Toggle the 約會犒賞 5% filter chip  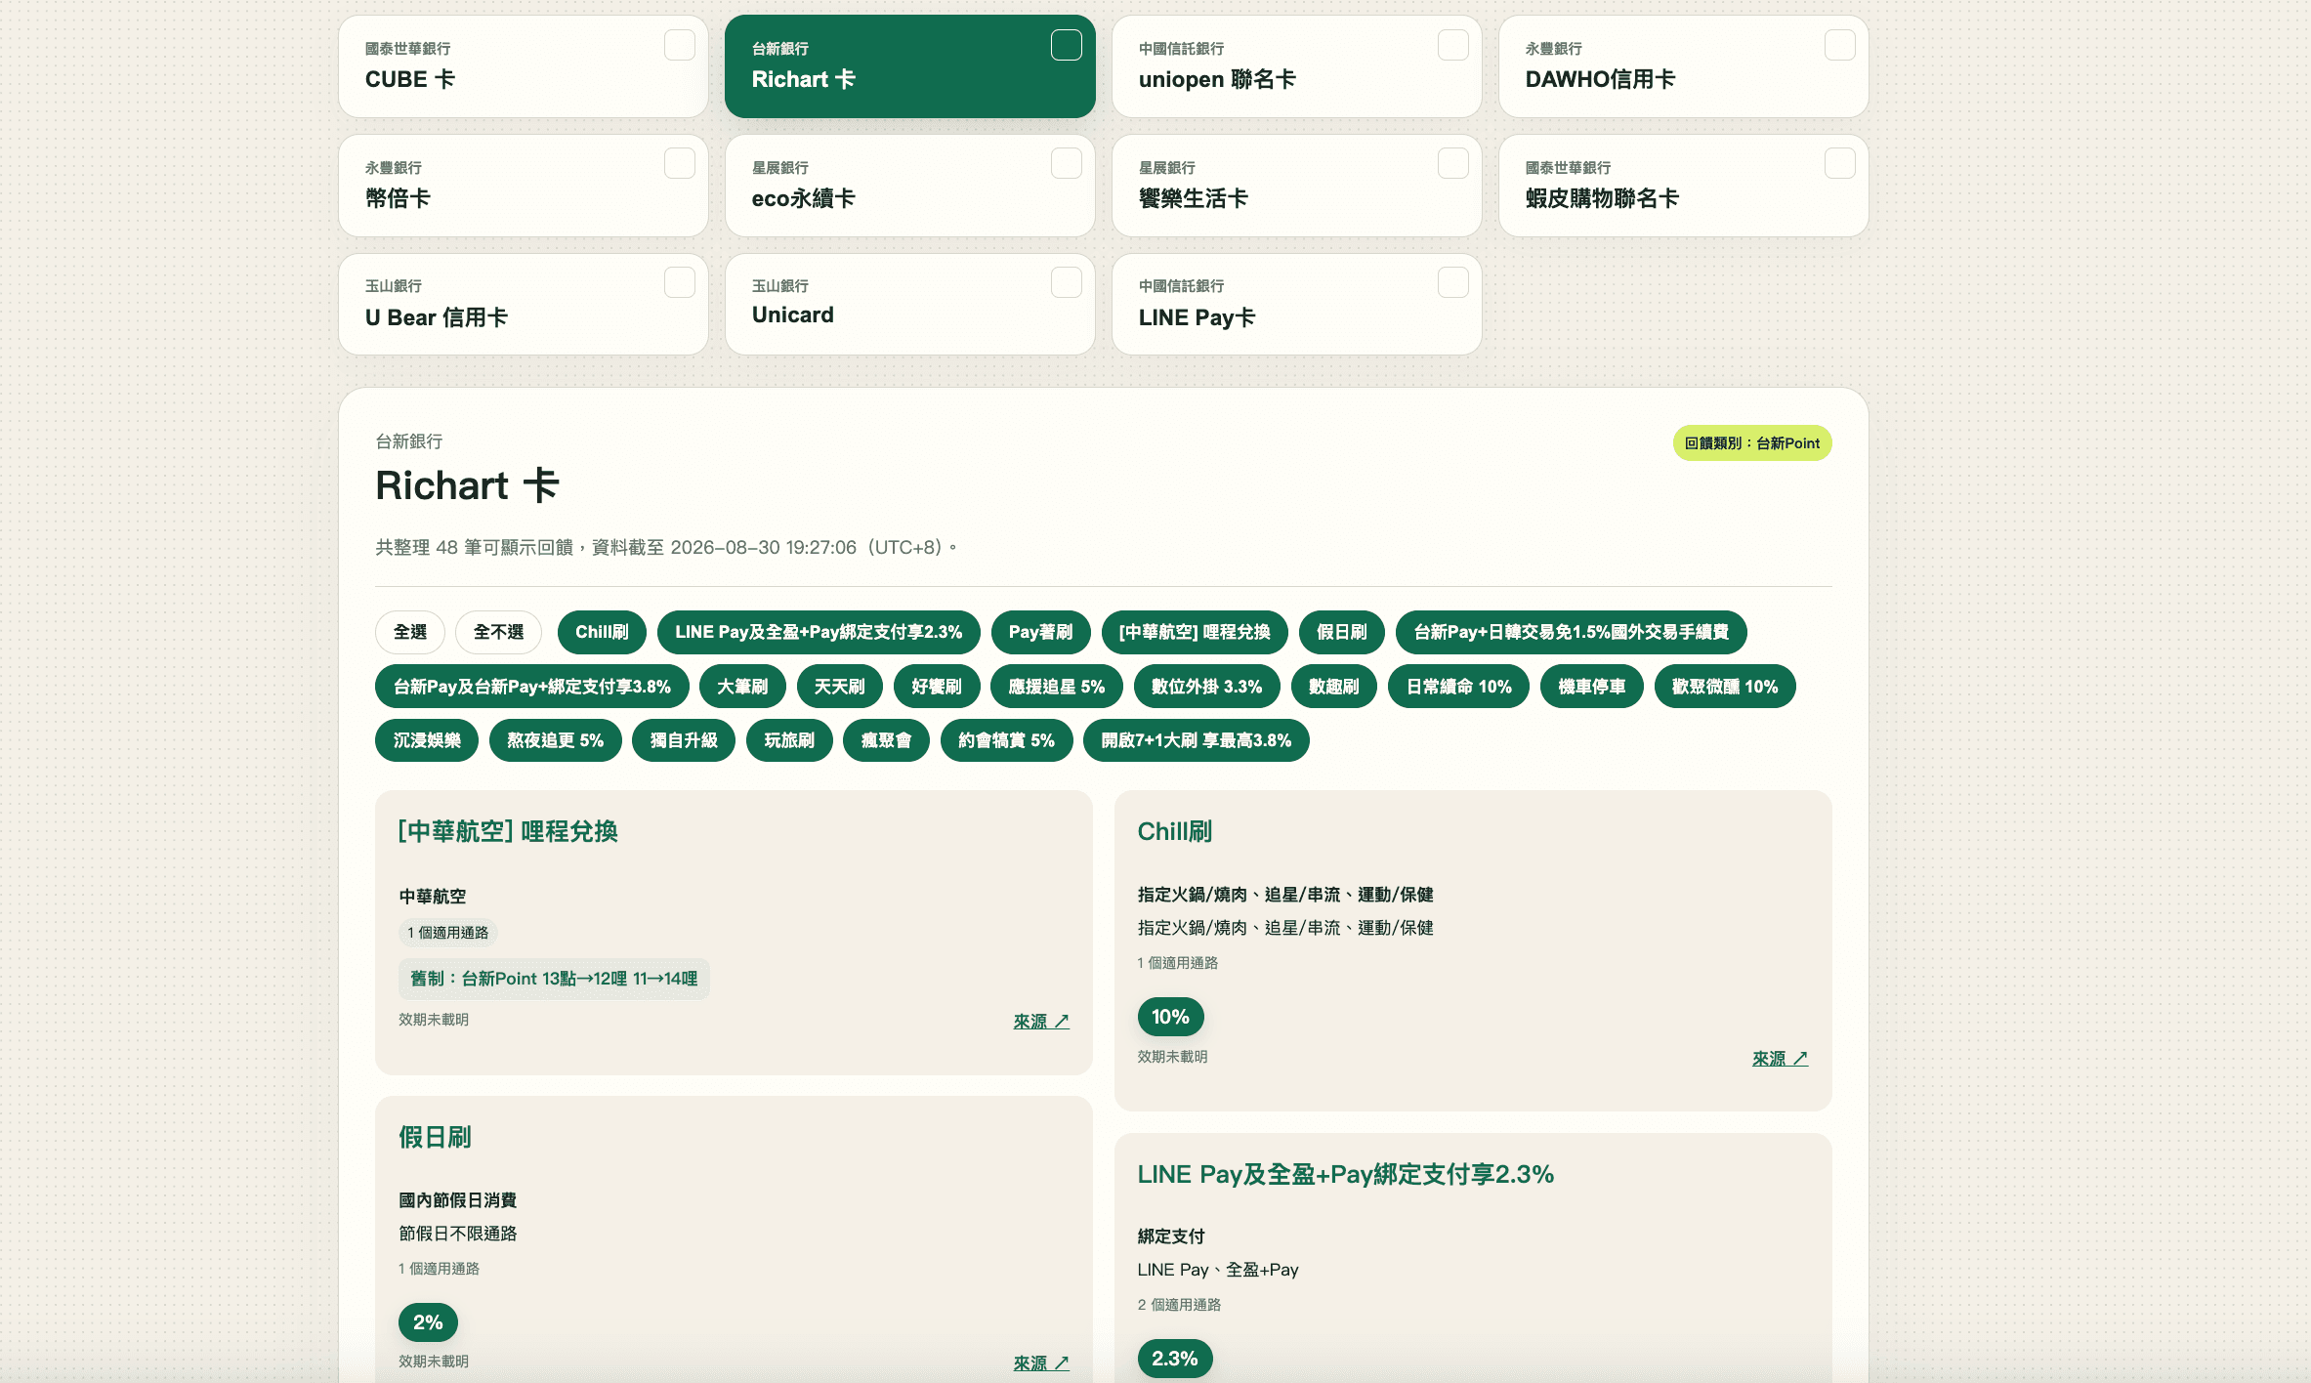coord(1007,740)
